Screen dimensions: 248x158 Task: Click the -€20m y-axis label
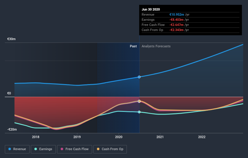(12, 129)
